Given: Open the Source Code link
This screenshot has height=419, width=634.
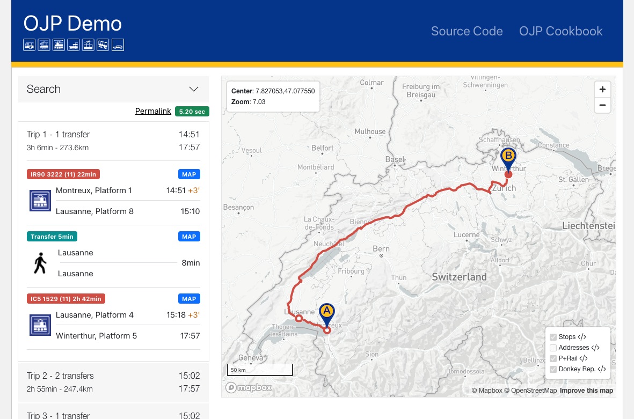Looking at the screenshot, I should [x=467, y=31].
